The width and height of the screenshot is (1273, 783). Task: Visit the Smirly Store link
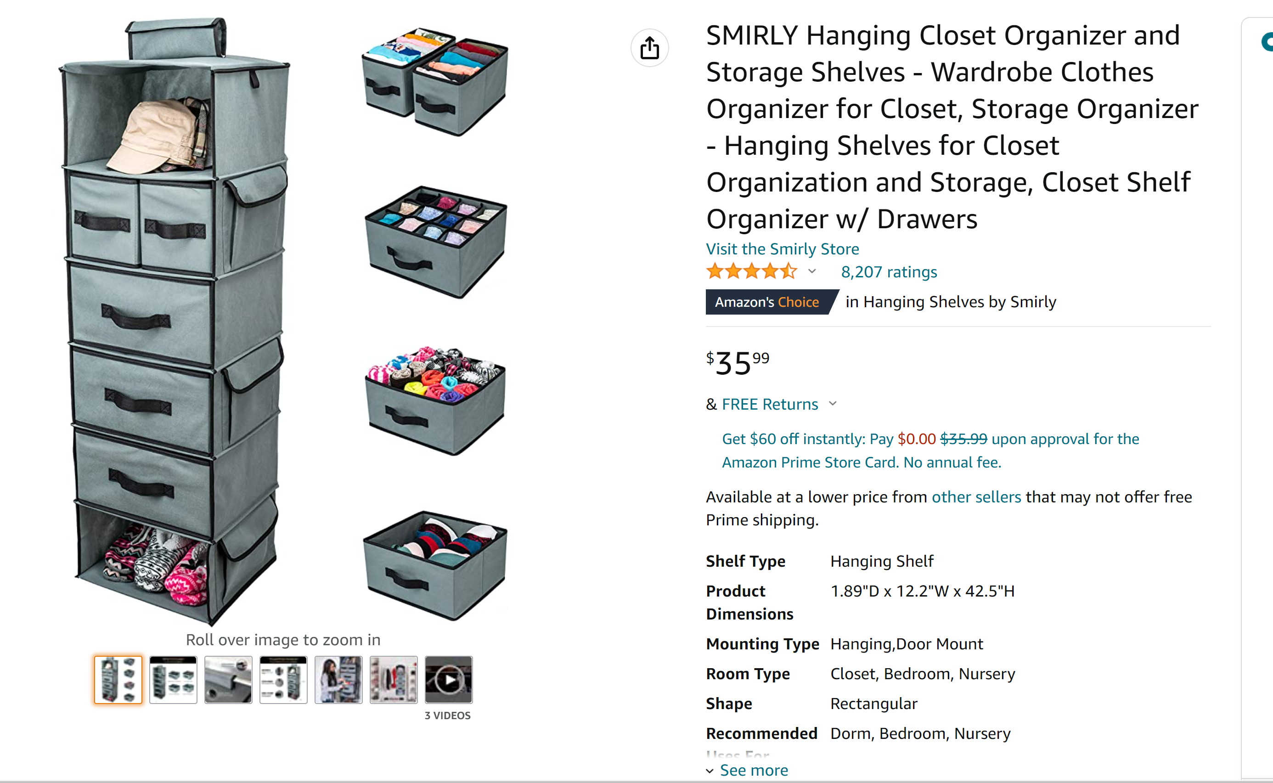pos(782,249)
